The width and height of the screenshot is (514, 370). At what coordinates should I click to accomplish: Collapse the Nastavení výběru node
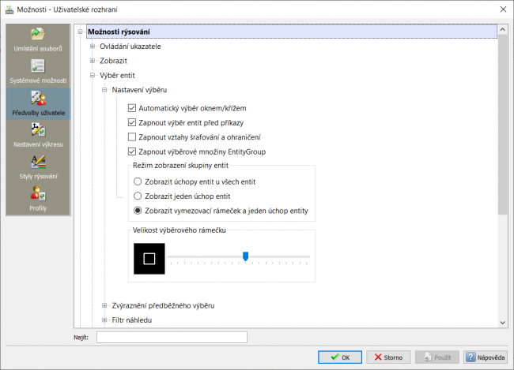(104, 90)
